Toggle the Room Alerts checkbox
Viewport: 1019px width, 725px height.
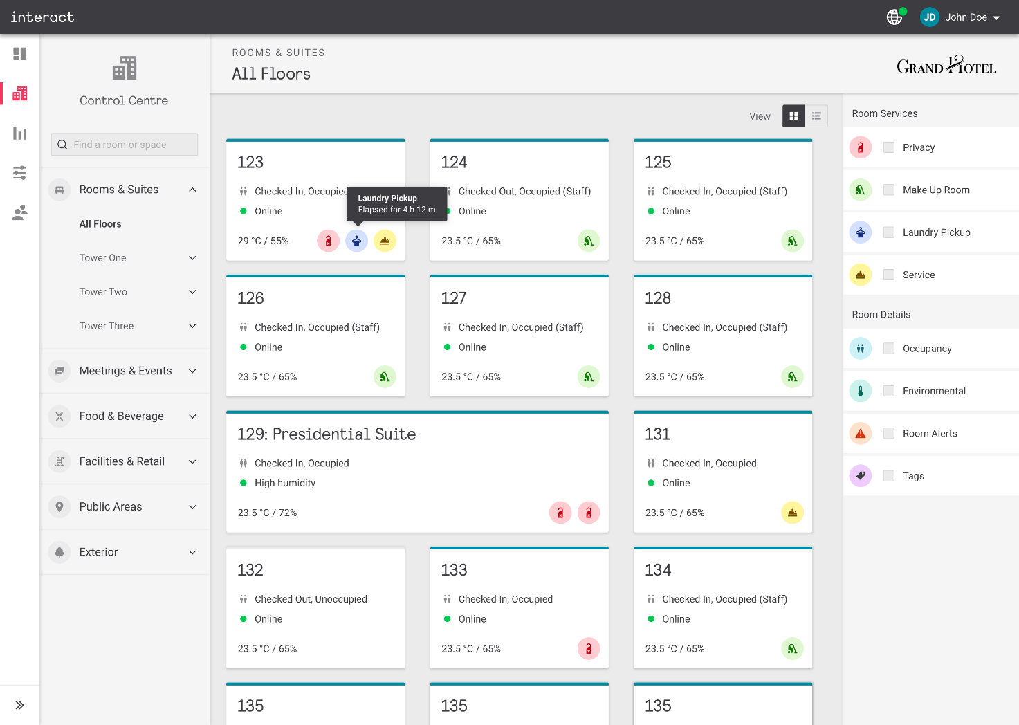click(889, 434)
